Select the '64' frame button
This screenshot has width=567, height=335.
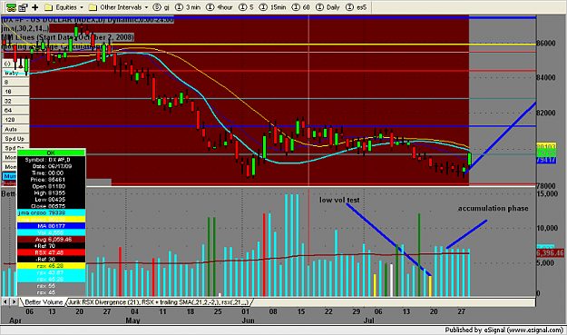click(15, 111)
